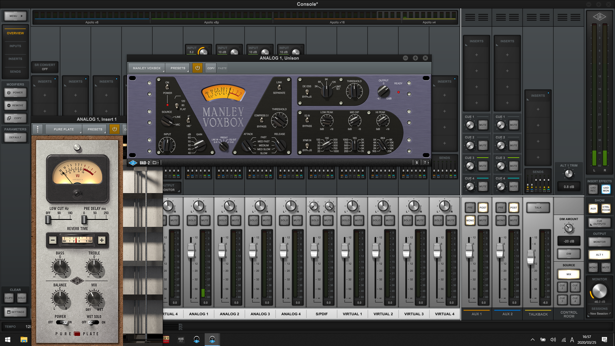The height and width of the screenshot is (346, 615).
Task: Toggle the EQ IN bypass switch
Action: pyautogui.click(x=307, y=120)
